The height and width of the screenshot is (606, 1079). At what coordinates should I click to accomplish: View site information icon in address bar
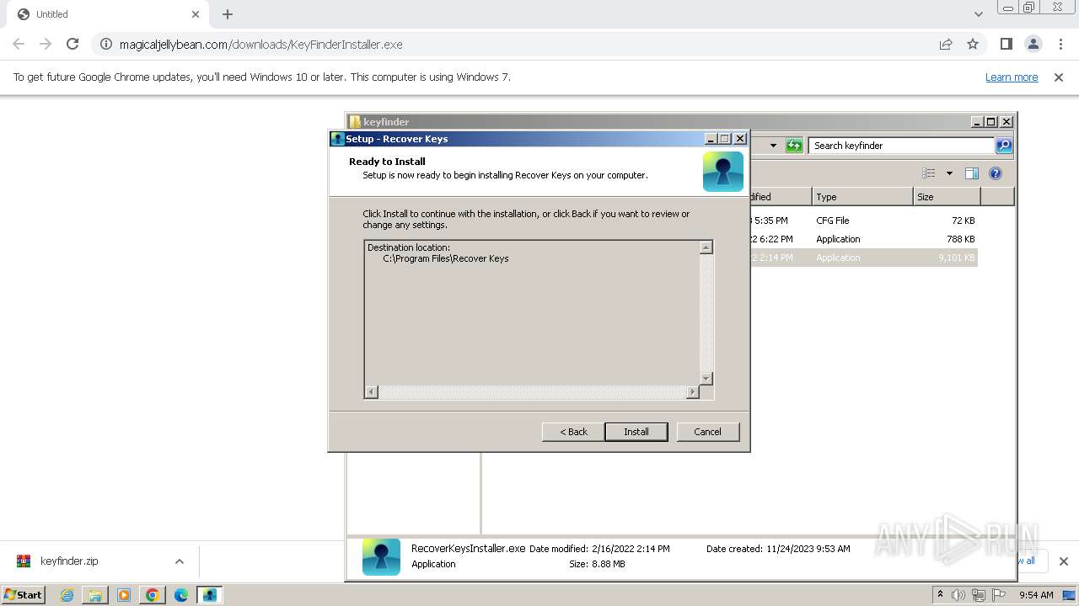pyautogui.click(x=106, y=44)
